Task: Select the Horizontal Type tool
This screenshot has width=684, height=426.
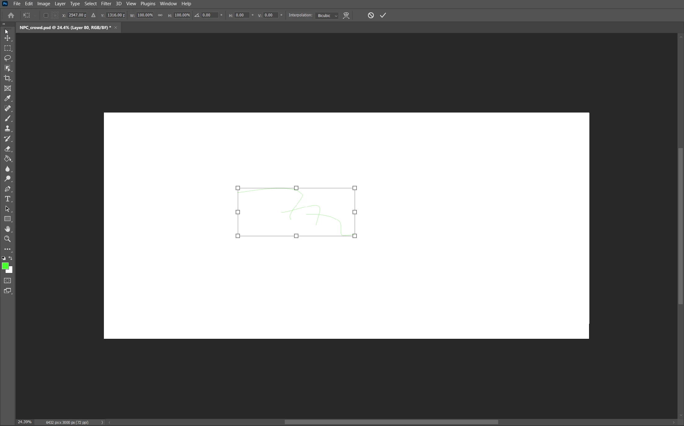Action: (x=7, y=199)
